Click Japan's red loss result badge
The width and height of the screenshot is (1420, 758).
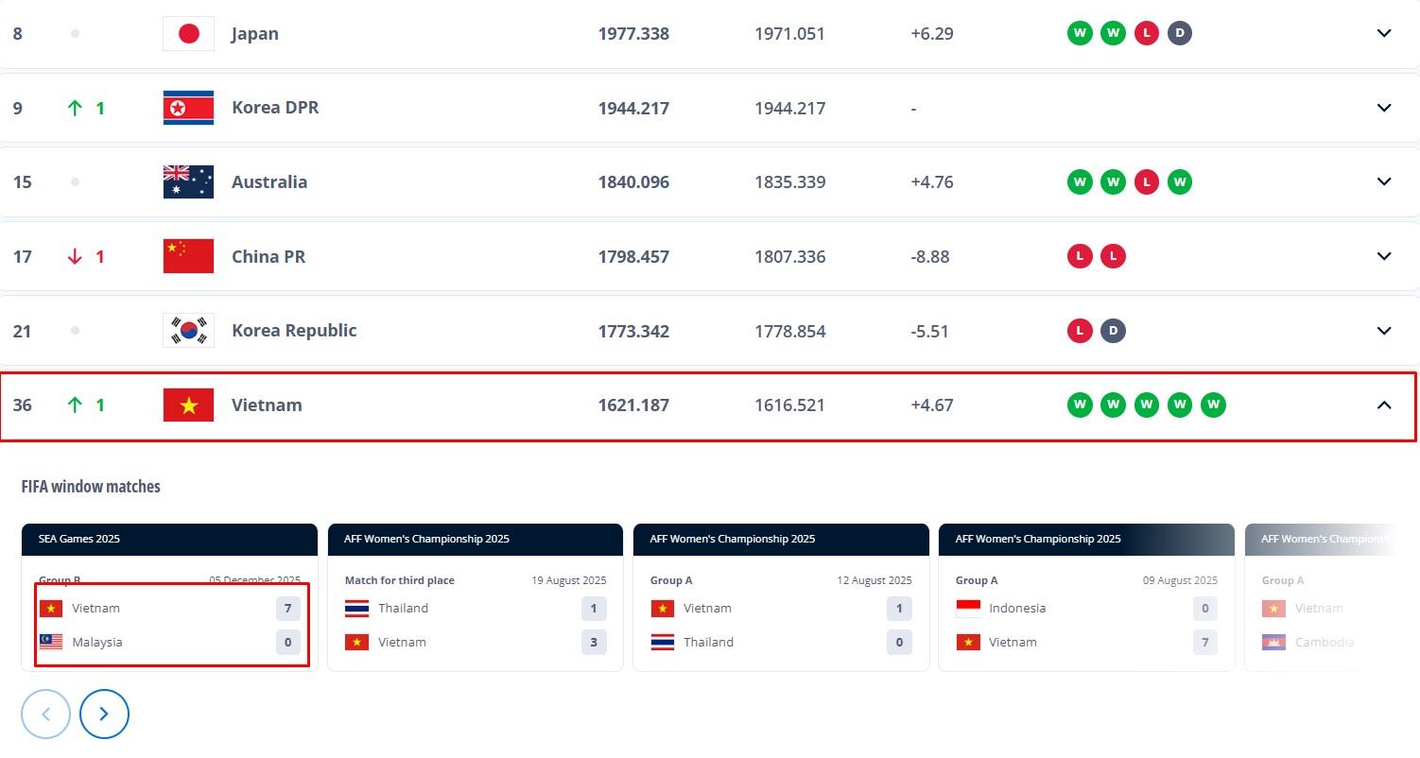[1146, 33]
